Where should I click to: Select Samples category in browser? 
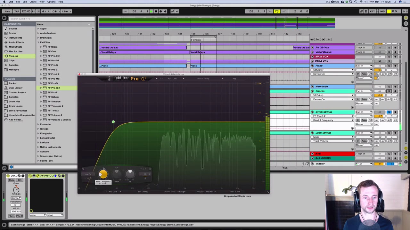(x=13, y=65)
